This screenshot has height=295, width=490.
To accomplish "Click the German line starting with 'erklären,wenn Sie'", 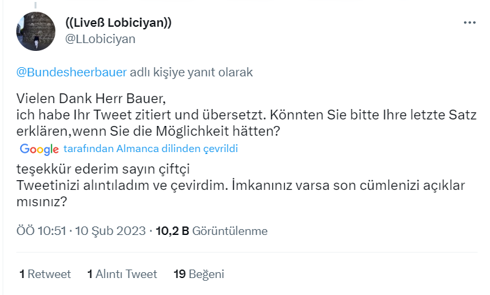I will click(149, 131).
